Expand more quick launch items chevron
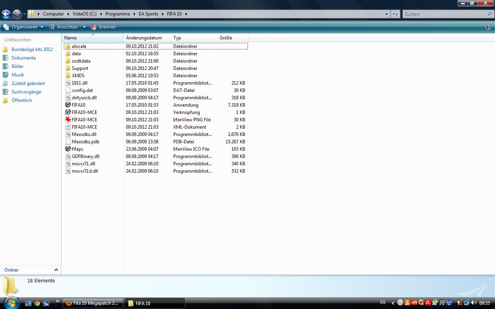495x309 pixels. (58, 301)
